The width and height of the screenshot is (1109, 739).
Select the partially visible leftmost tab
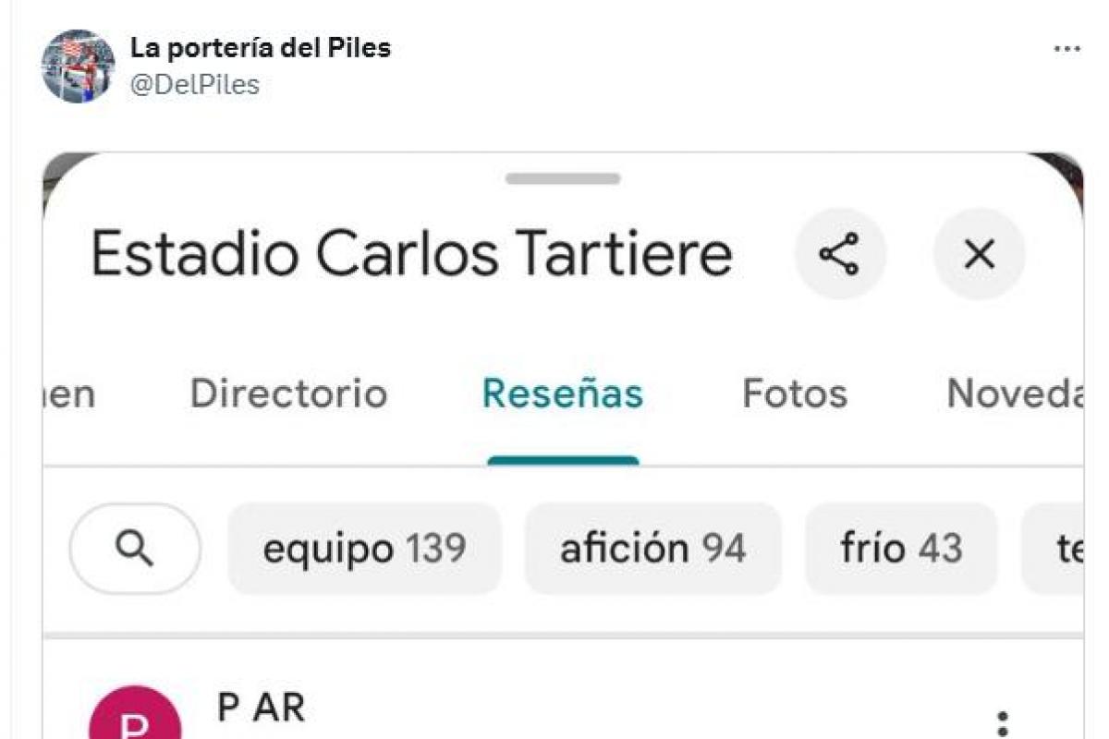tap(69, 394)
